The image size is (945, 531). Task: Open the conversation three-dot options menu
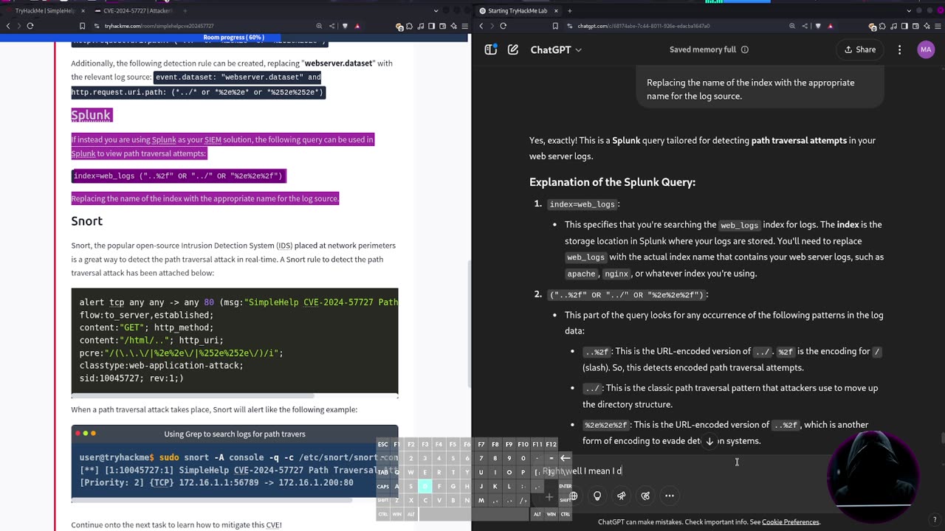click(x=899, y=49)
